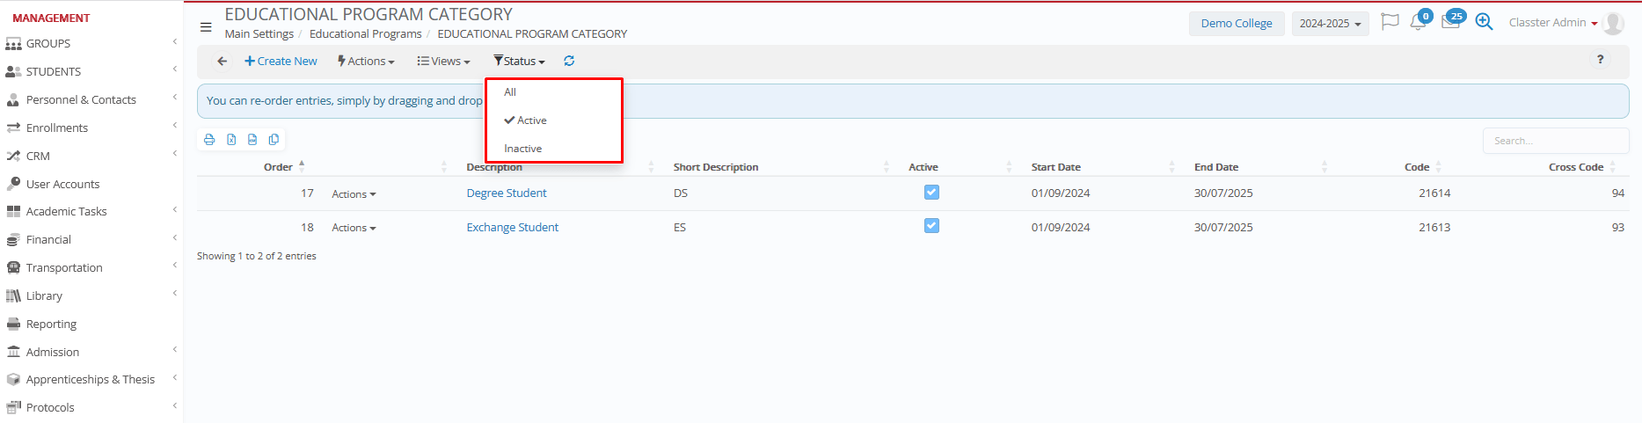Export table using the Excel icon

[x=231, y=140]
